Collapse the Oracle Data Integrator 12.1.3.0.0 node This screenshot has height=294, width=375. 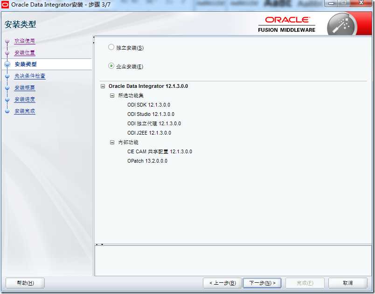[x=103, y=86]
